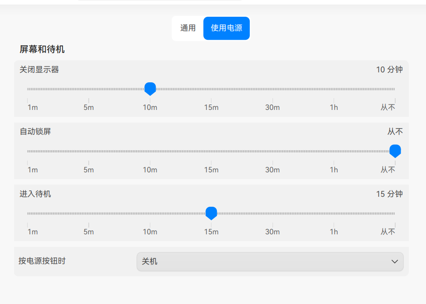
Task: Click the 10m tick label under 进入待机
Action: pos(150,232)
